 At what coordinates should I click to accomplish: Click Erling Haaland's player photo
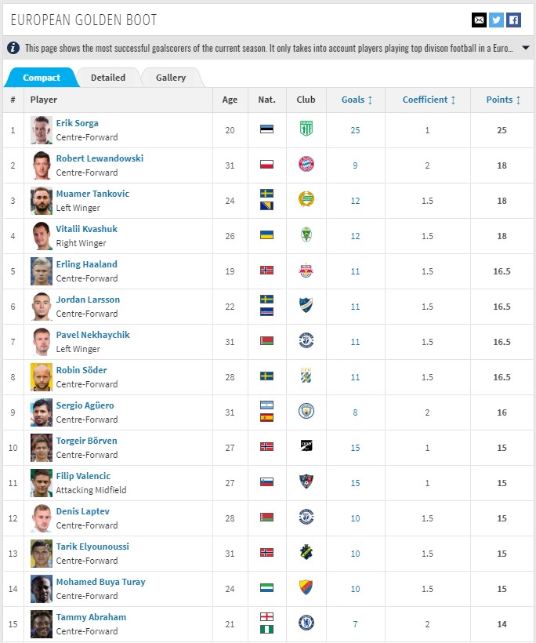coord(42,271)
